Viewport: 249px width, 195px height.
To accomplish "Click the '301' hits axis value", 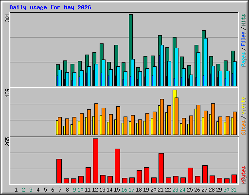I will 8,18.
